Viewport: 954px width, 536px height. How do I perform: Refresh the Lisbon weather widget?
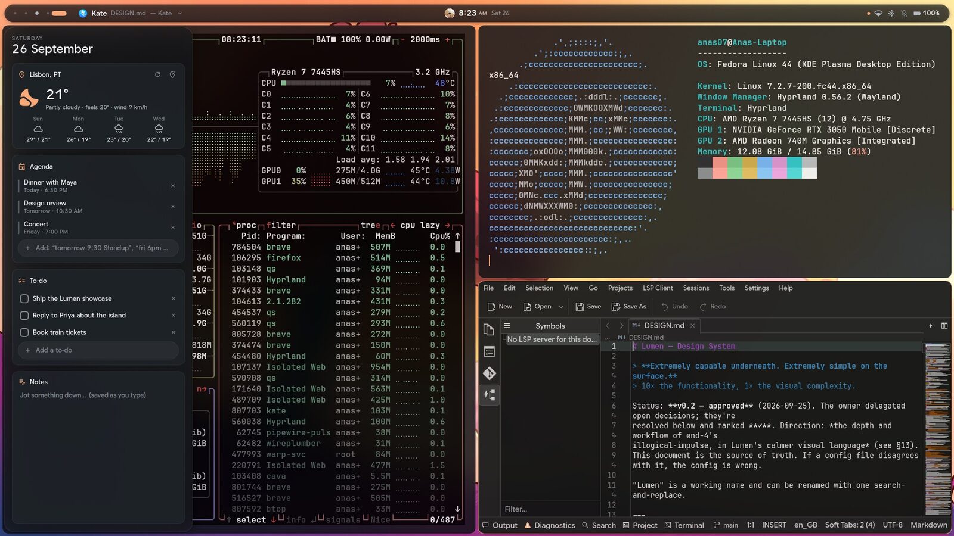(x=157, y=74)
